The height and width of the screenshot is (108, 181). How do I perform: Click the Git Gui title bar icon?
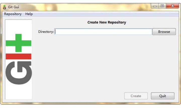point(4,7)
